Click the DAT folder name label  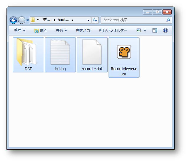coord(28,69)
